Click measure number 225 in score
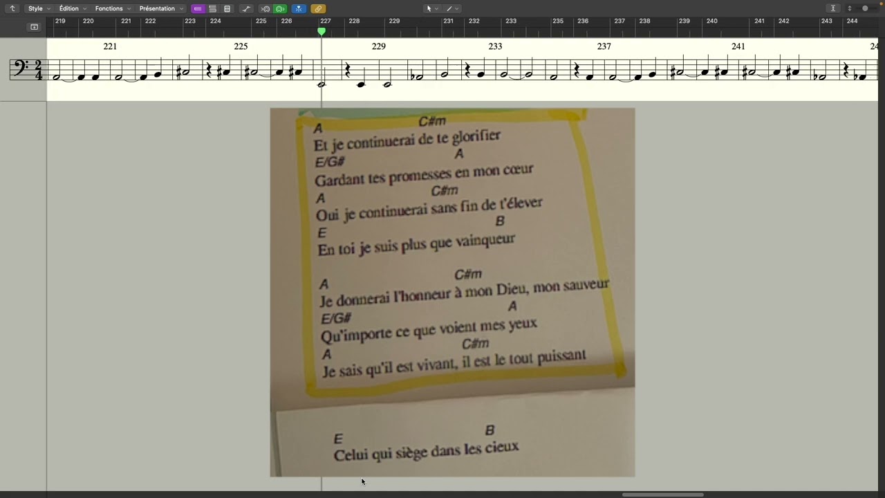Image resolution: width=885 pixels, height=498 pixels. pyautogui.click(x=241, y=46)
